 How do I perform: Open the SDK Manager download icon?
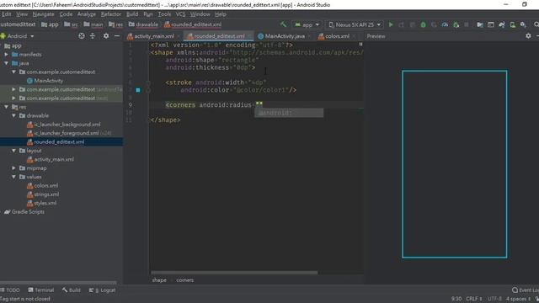pyautogui.click(x=523, y=24)
